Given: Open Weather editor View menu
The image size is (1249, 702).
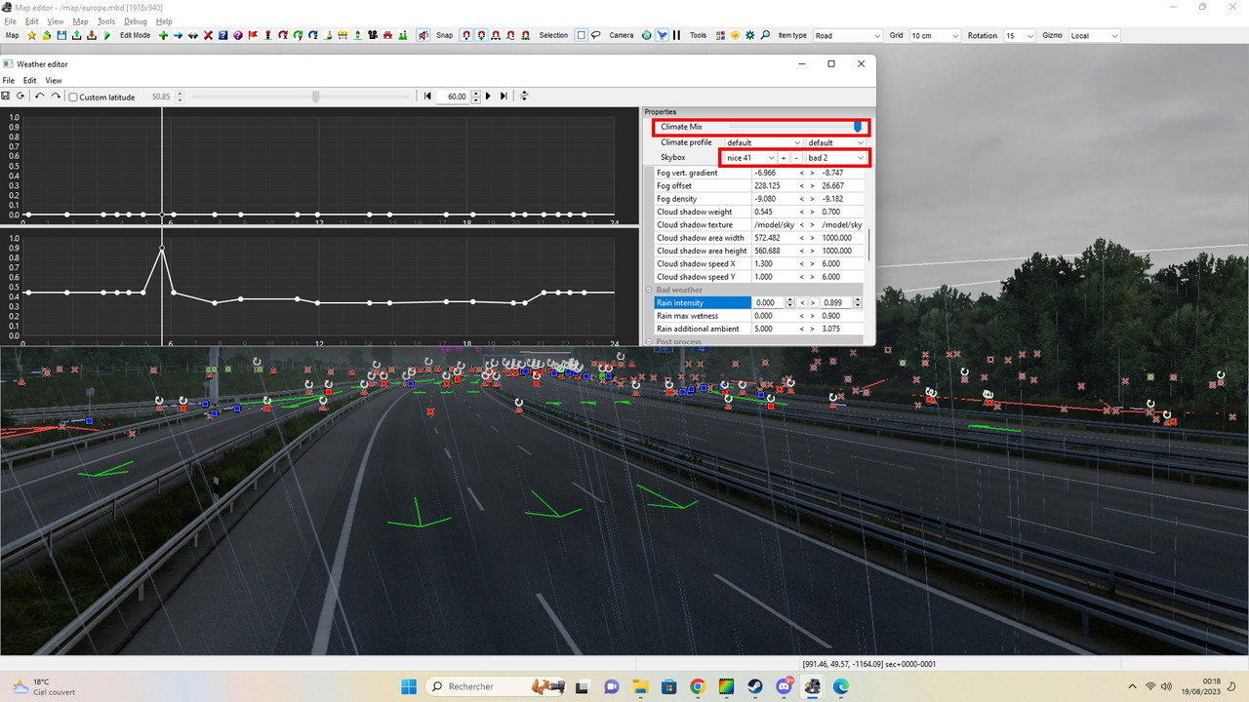Looking at the screenshot, I should click(54, 81).
